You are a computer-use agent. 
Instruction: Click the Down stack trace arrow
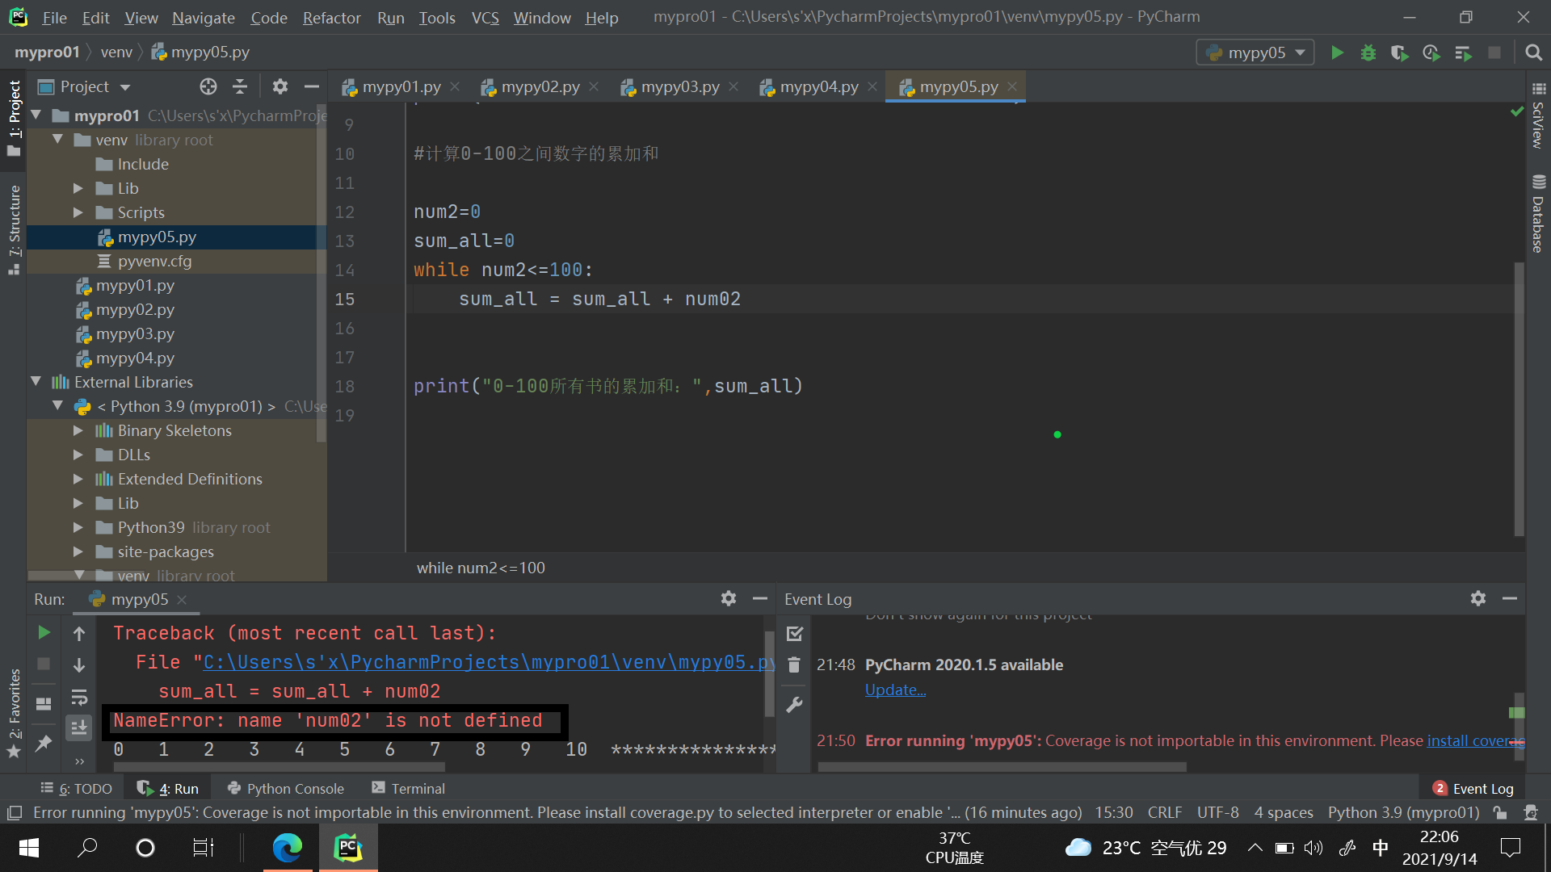point(79,665)
